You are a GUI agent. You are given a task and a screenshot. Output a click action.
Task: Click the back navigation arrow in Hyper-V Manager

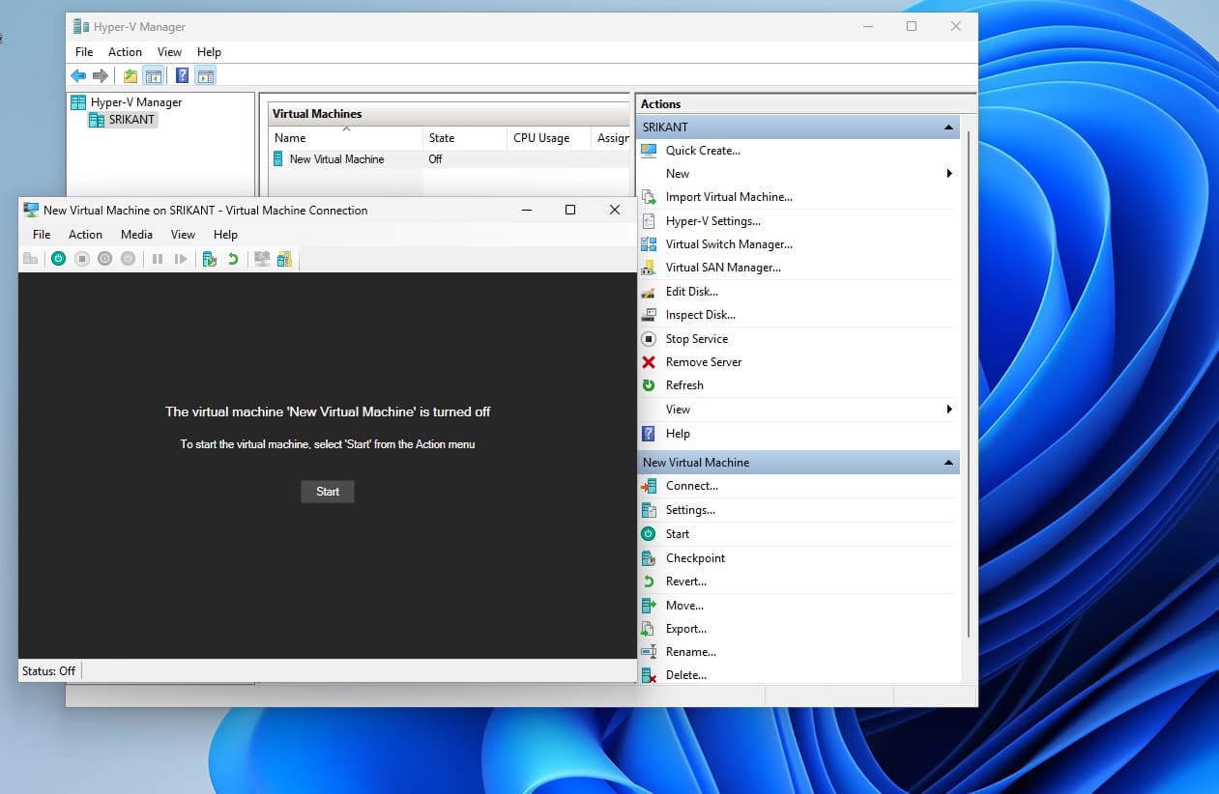[78, 75]
